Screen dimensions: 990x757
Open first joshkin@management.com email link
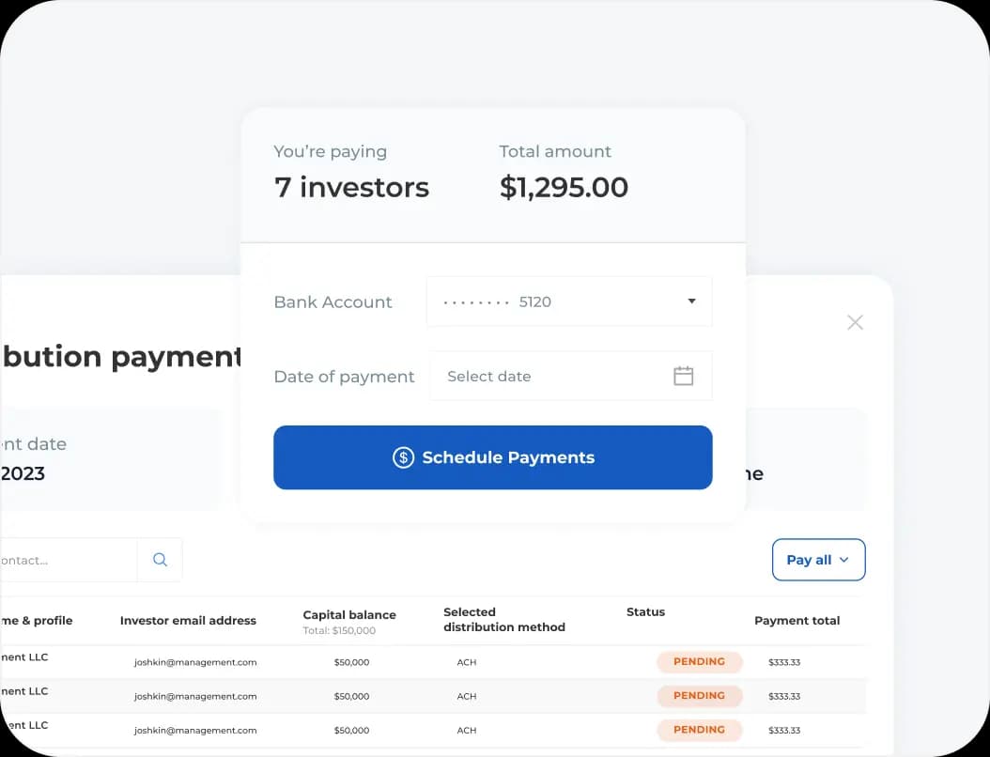(x=195, y=662)
